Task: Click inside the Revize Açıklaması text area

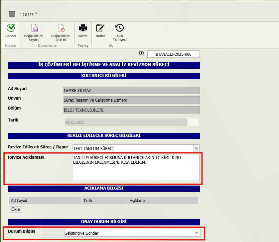Action: coord(136,168)
